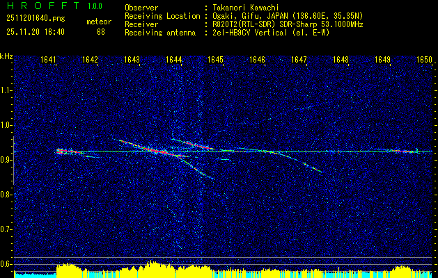The height and width of the screenshot is (278, 438).
Task: Click the meteor count 68
Action: [x=101, y=32]
